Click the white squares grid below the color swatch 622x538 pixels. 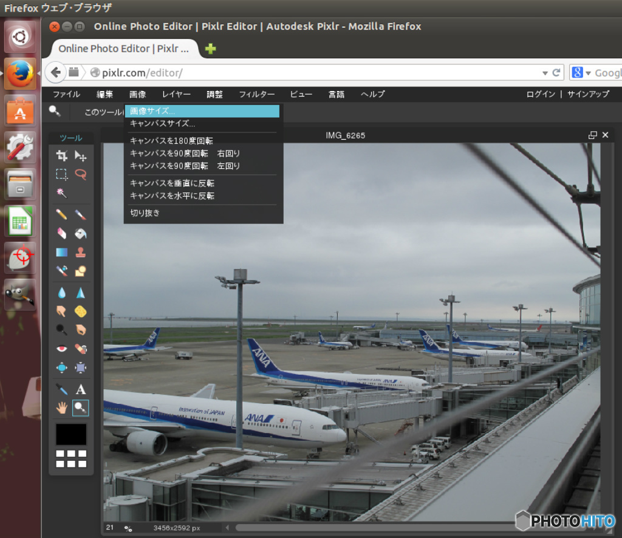click(71, 458)
